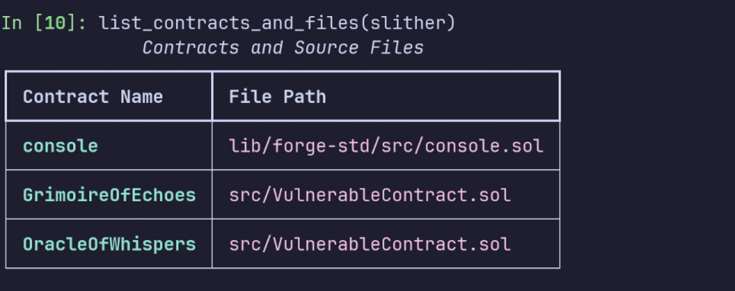Viewport: 735px width, 291px height.
Task: Click the file path in OracleOfWhispers row
Action: pyautogui.click(x=370, y=245)
